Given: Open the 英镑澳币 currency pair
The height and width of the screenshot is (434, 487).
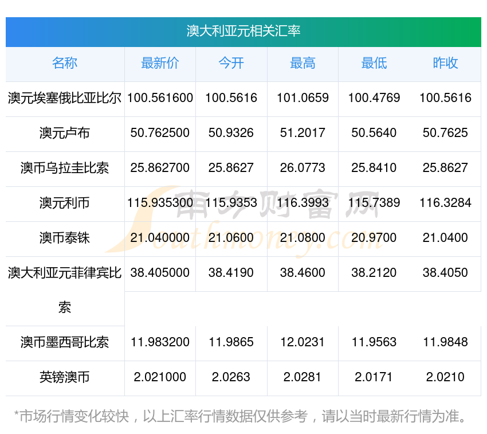Looking at the screenshot, I should pos(65,377).
